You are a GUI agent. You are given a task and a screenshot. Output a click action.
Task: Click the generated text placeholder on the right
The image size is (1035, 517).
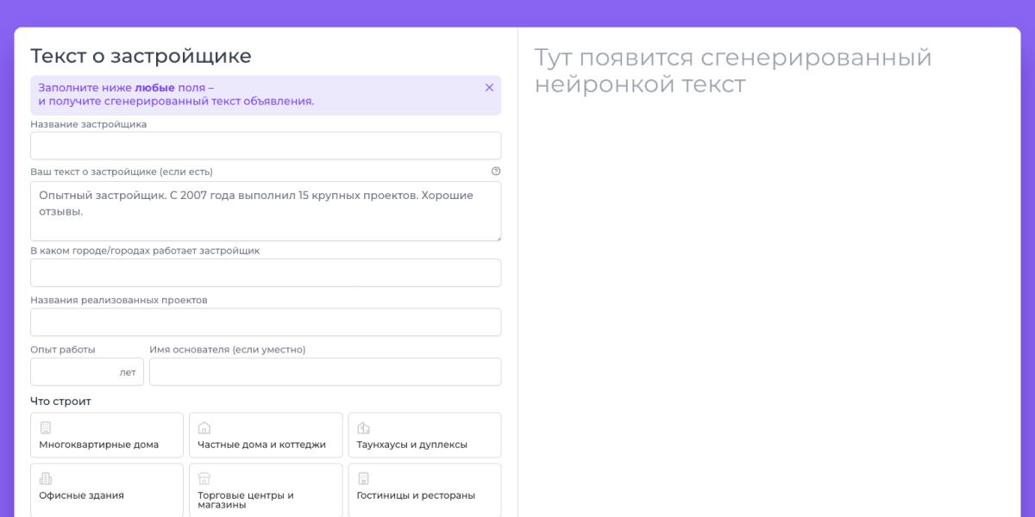pos(732,71)
